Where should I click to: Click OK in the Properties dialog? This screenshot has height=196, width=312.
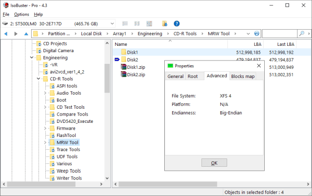[214, 163]
